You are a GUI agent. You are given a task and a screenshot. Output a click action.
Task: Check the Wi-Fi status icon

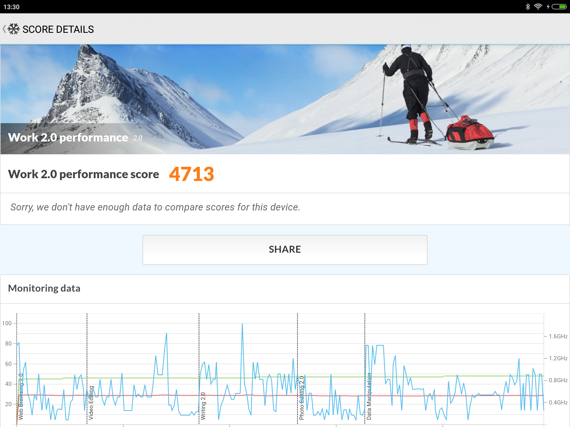pos(538,7)
